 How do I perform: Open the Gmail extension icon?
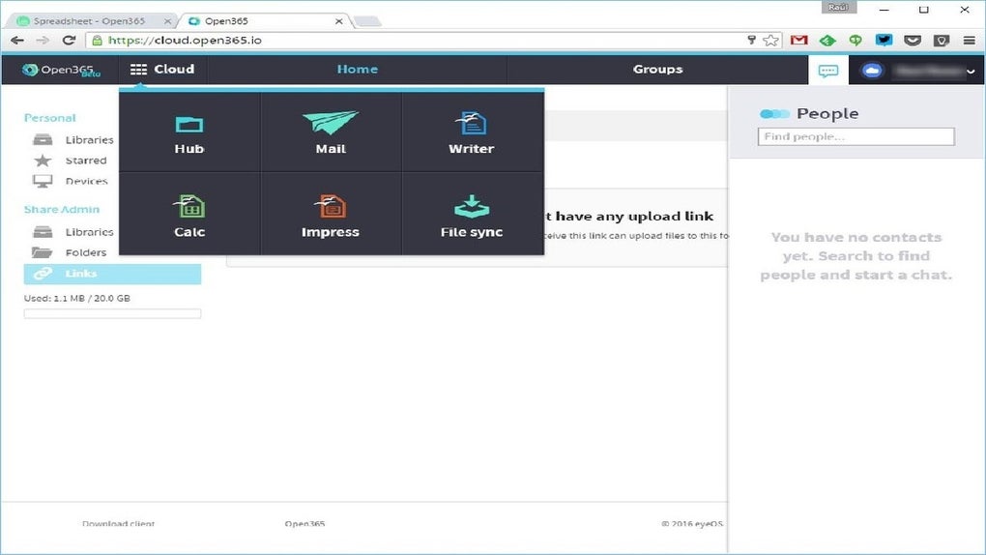tap(798, 41)
